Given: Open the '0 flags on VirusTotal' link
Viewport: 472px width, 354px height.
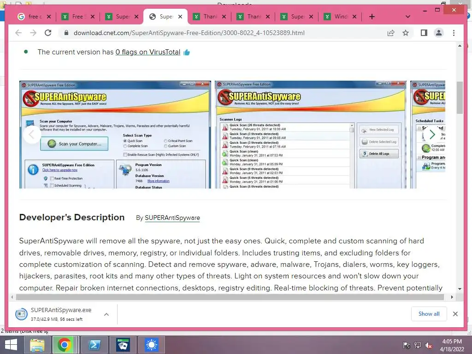Looking at the screenshot, I should click(x=148, y=52).
